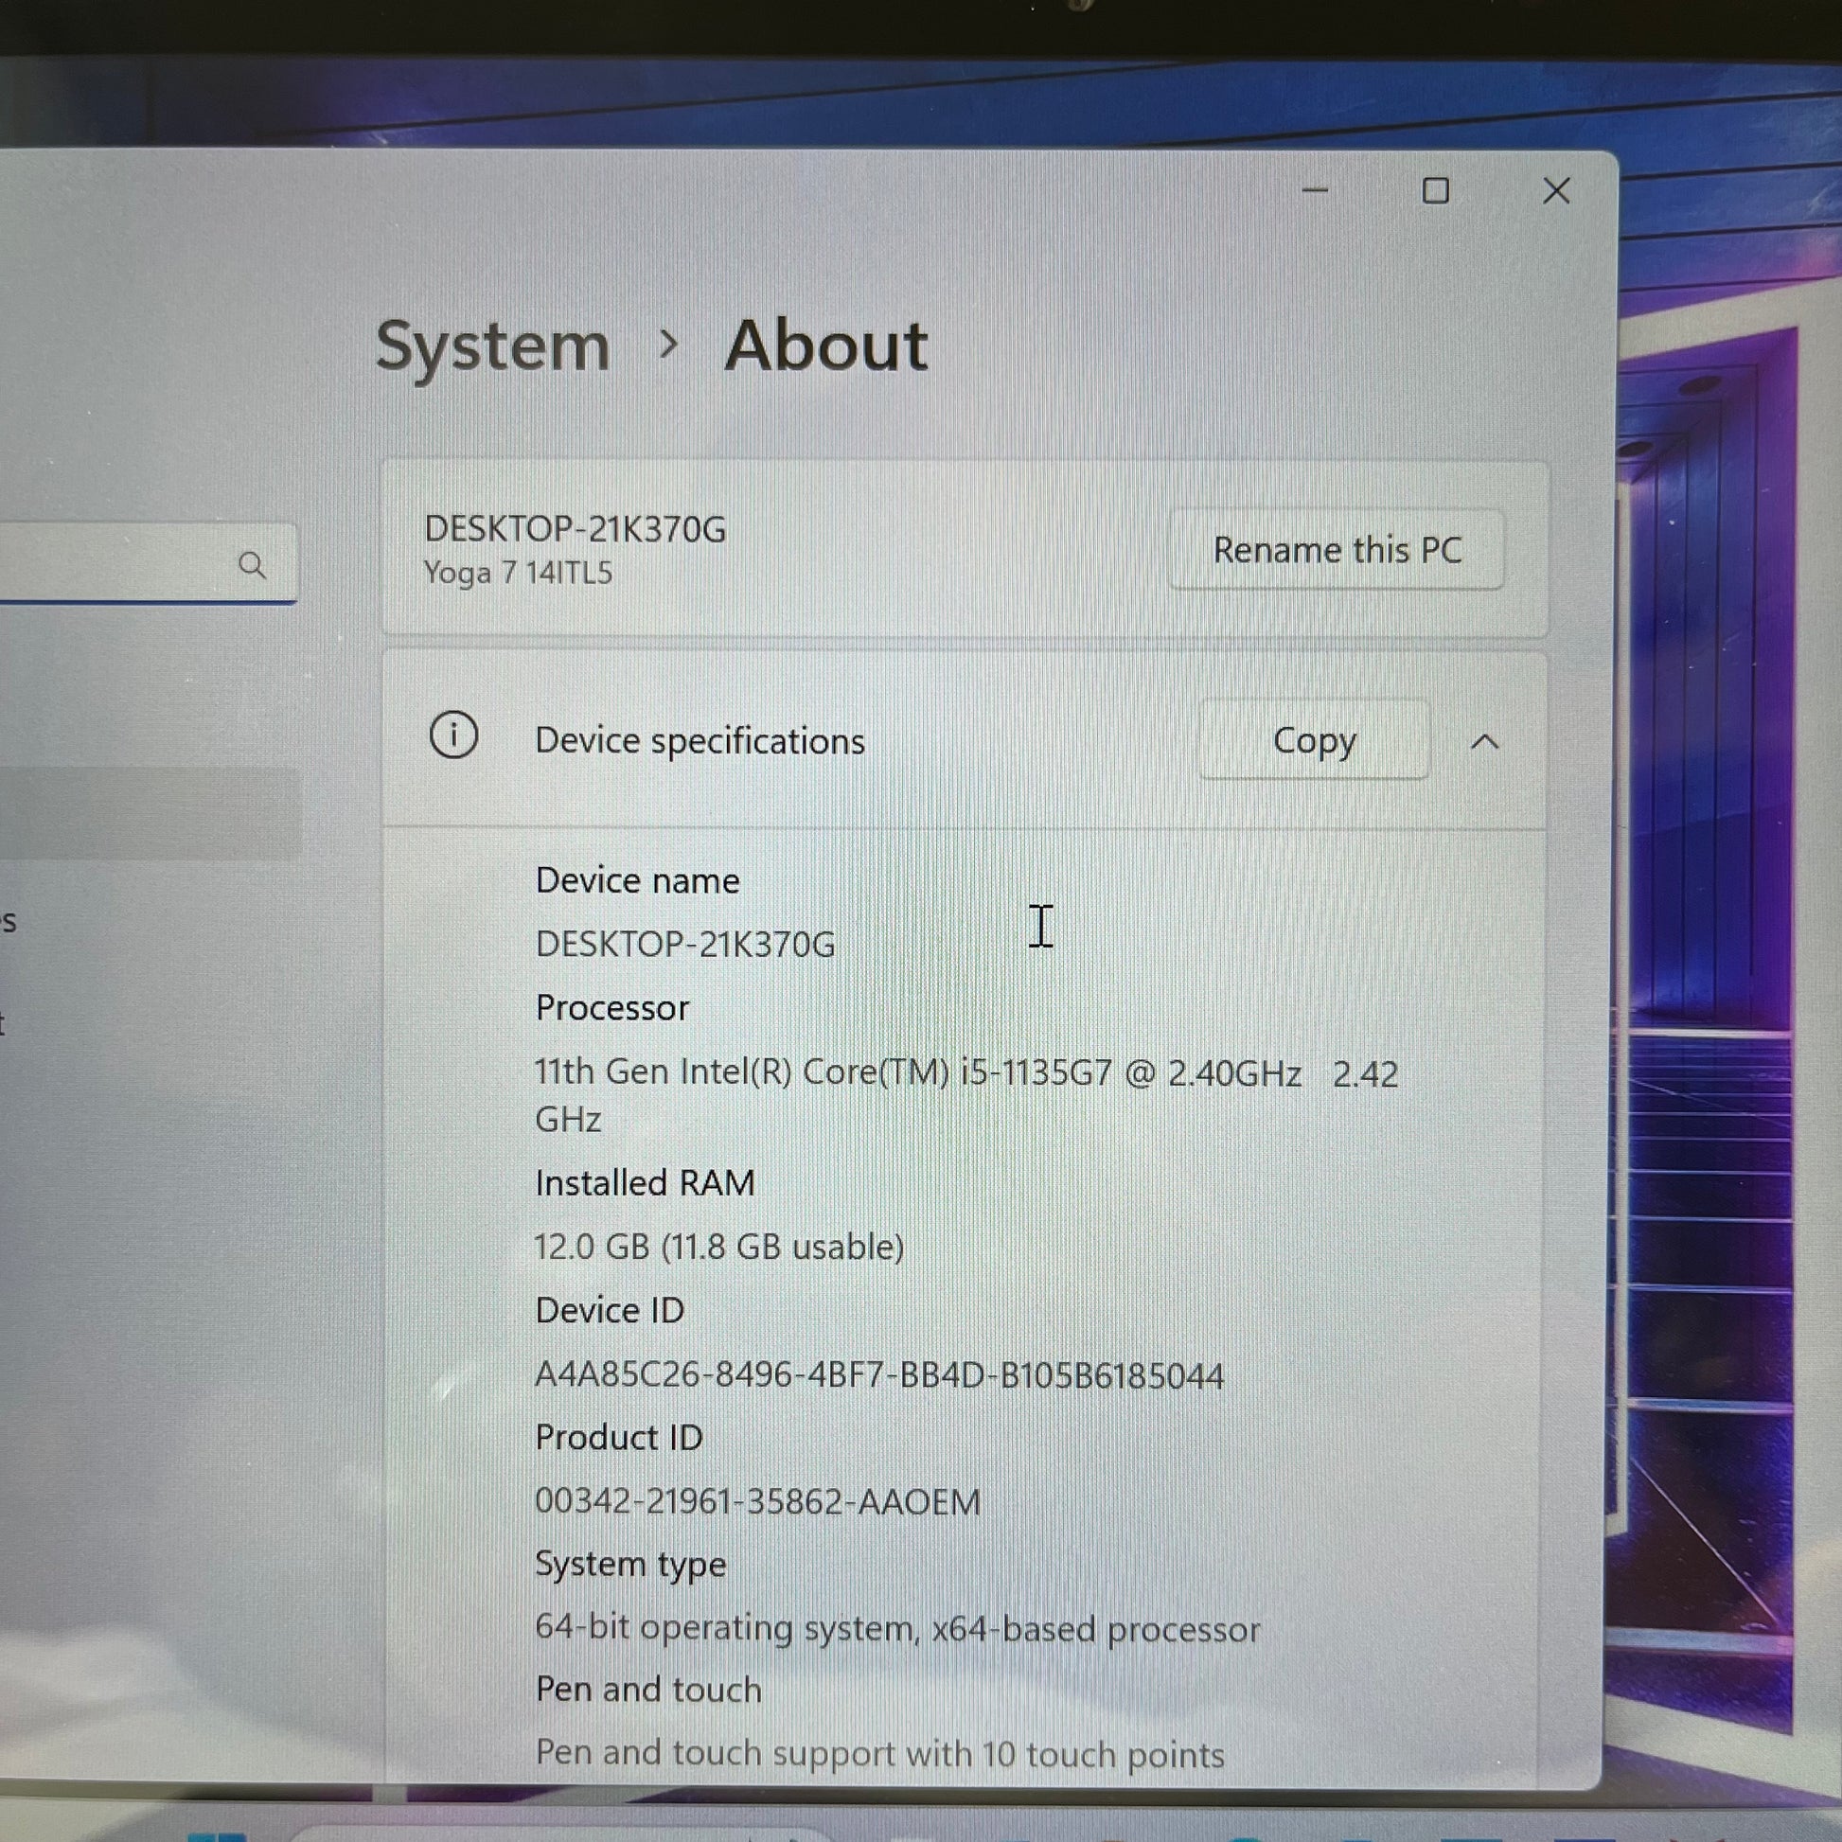Copy the device specifications
Screen dimensions: 1842x1842
[x=1314, y=741]
